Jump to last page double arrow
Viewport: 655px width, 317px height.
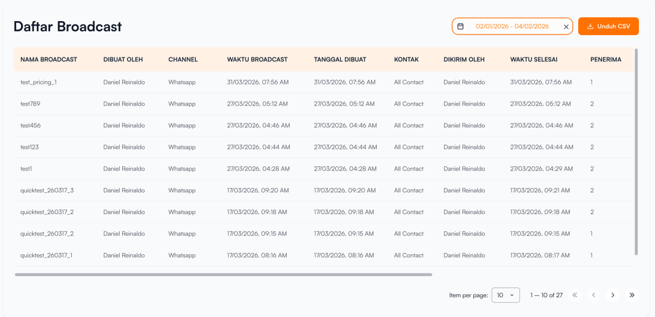pyautogui.click(x=632, y=295)
